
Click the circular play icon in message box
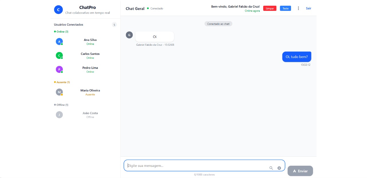click(279, 168)
